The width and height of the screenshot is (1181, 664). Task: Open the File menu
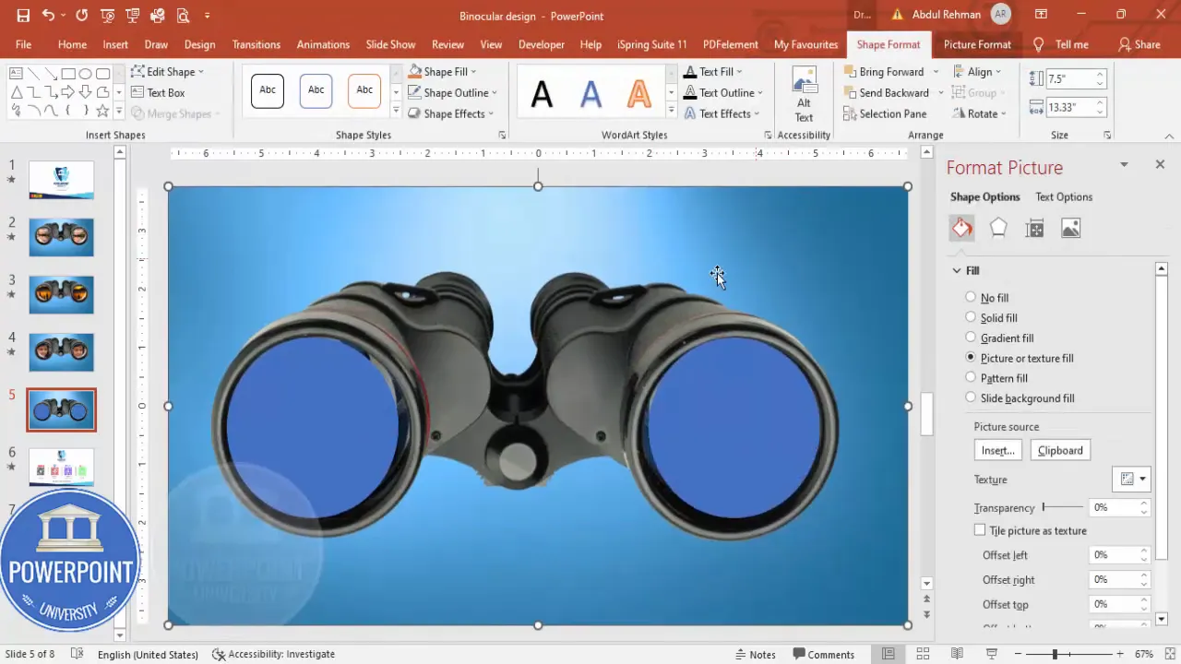pyautogui.click(x=23, y=44)
